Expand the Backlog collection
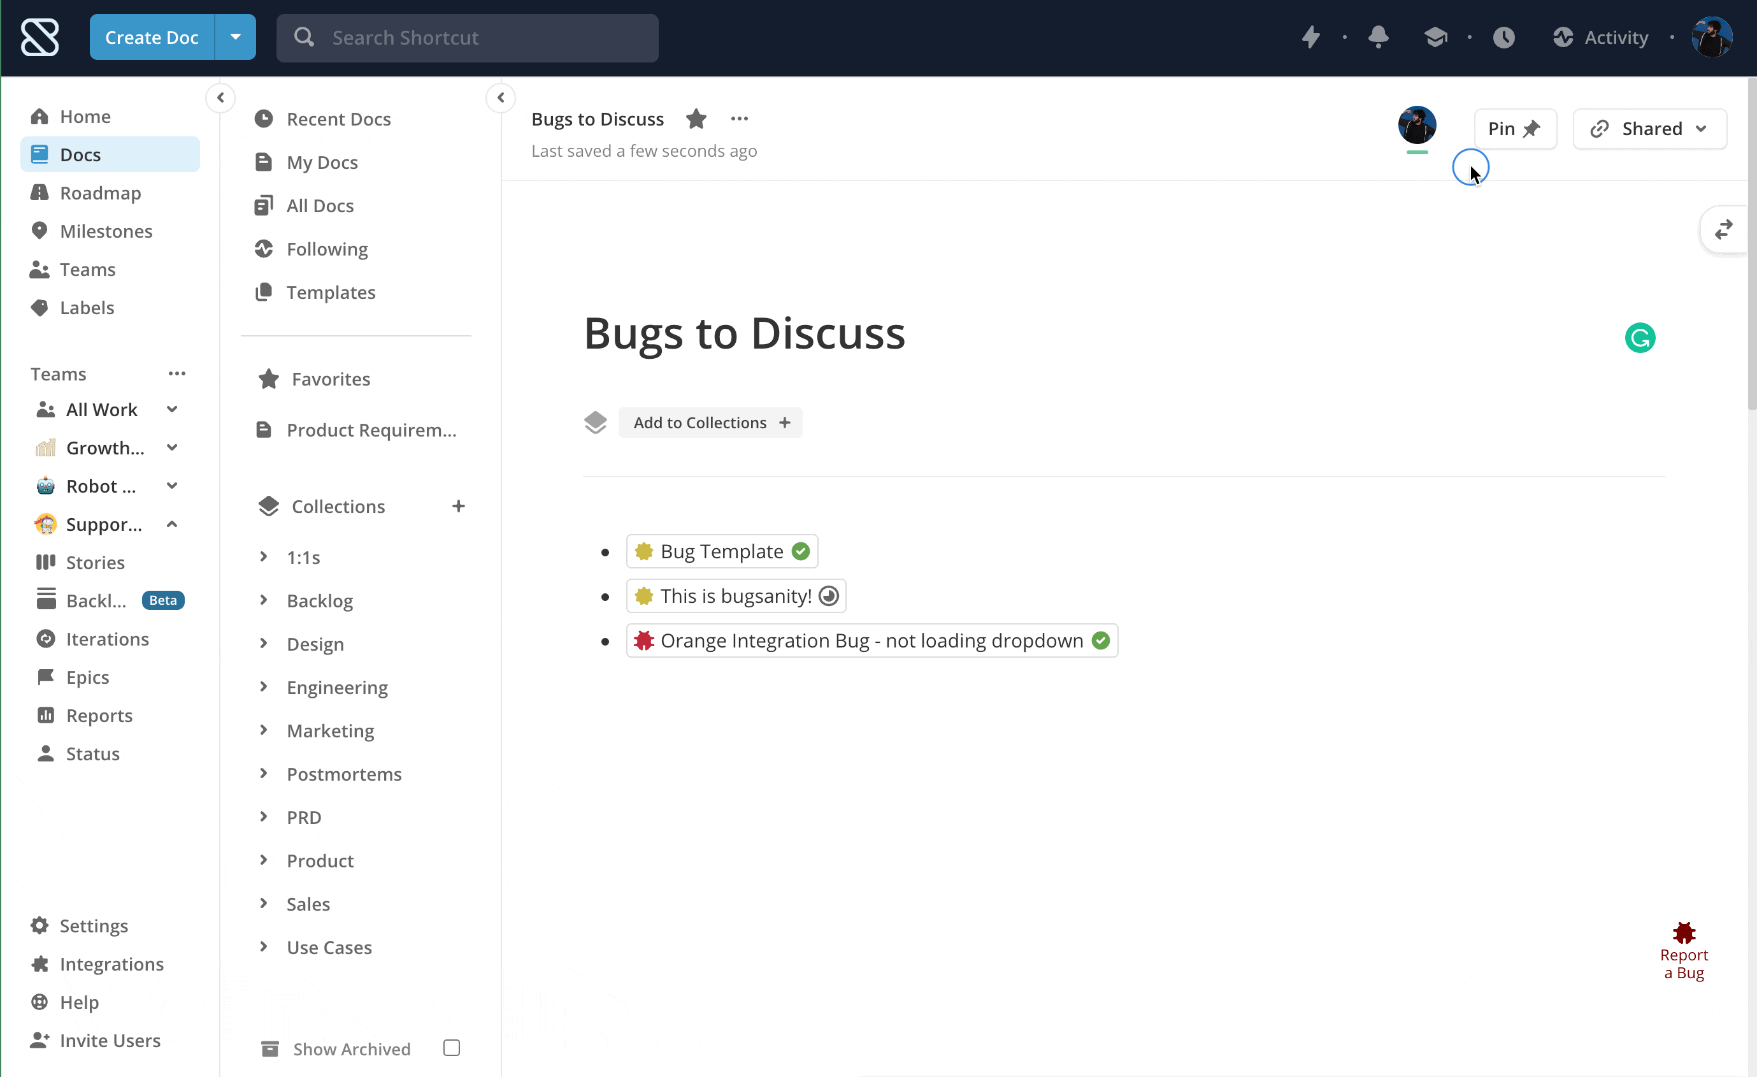The height and width of the screenshot is (1077, 1757). (263, 600)
